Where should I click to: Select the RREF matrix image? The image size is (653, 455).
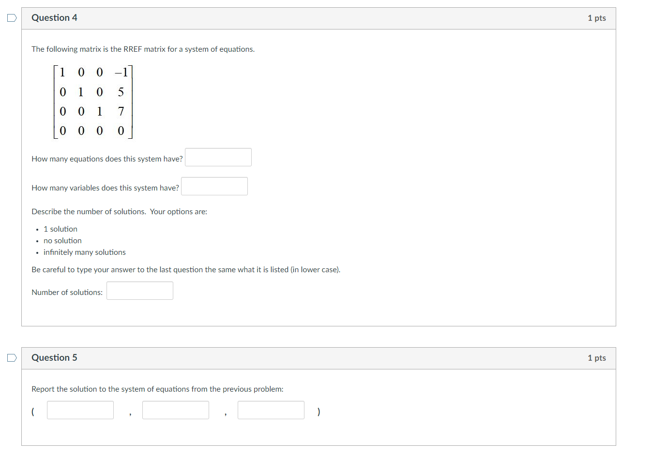[x=93, y=102]
